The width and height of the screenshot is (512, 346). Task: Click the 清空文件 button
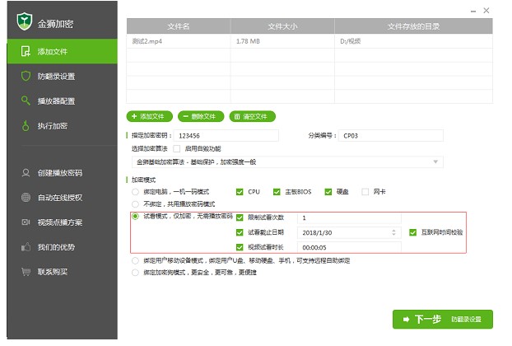(x=253, y=116)
